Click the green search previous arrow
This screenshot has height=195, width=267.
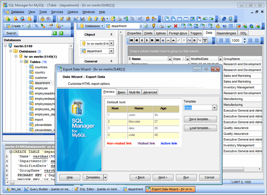(x=55, y=33)
